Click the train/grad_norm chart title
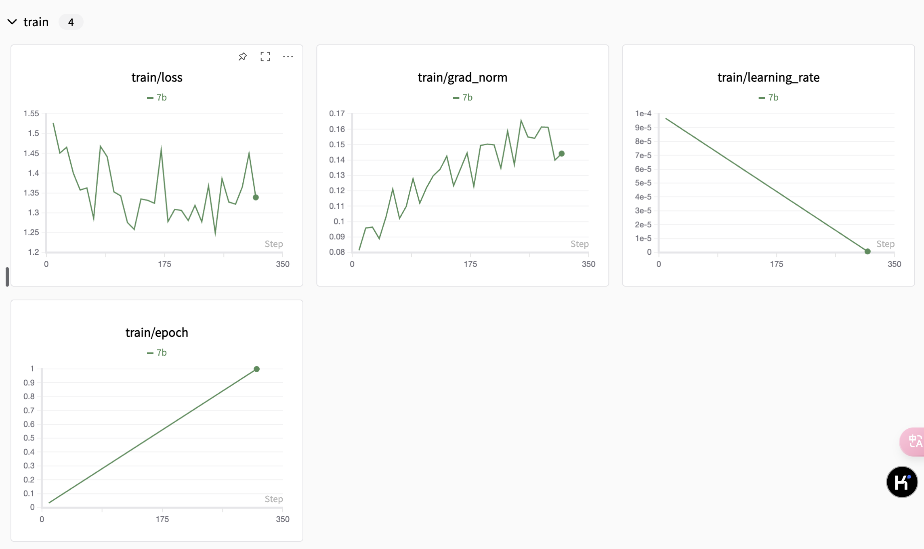Screen dimensions: 924x549 [x=462, y=77]
